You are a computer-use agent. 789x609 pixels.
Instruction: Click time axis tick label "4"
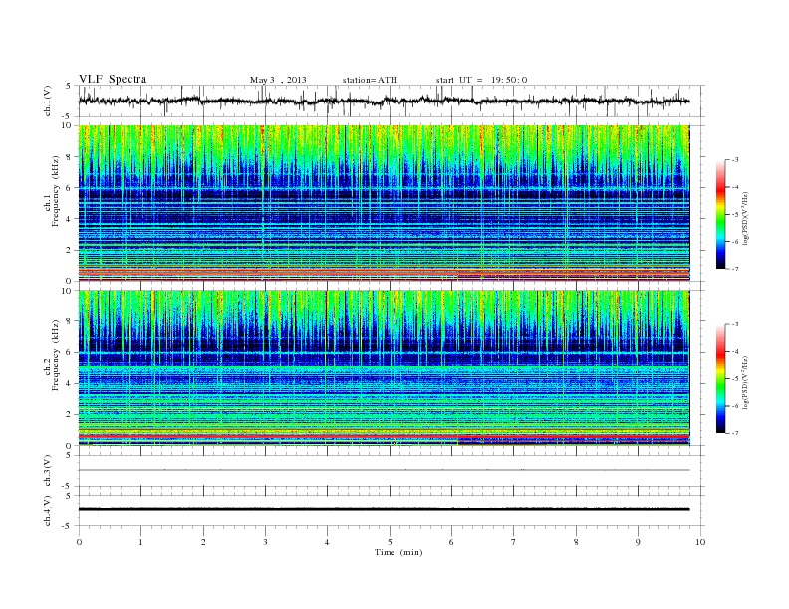(x=327, y=542)
